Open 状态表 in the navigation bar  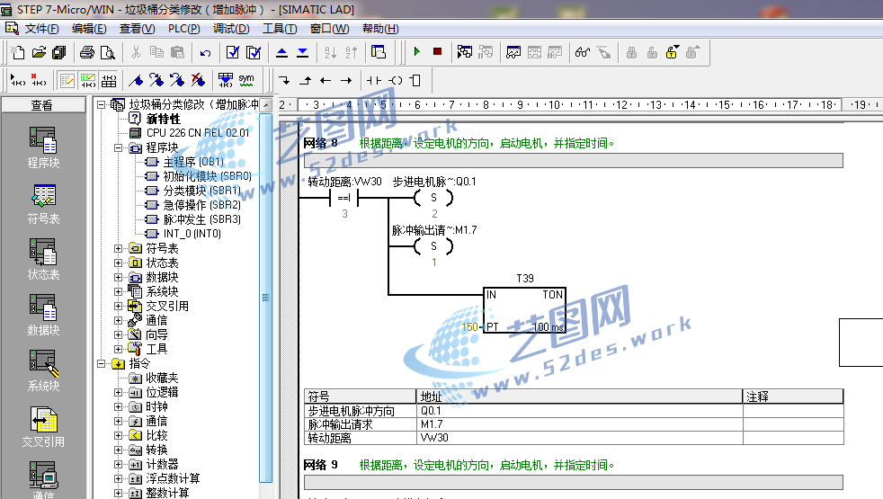coord(43,260)
